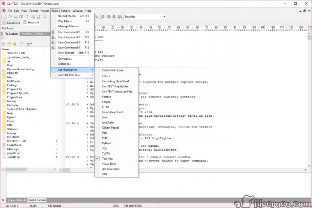Click the User Command 3 menu icon

coord(53,43)
